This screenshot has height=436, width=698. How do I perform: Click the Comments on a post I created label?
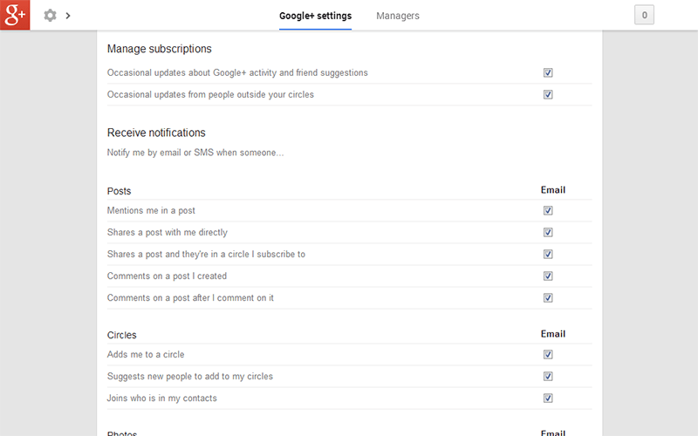point(167,276)
